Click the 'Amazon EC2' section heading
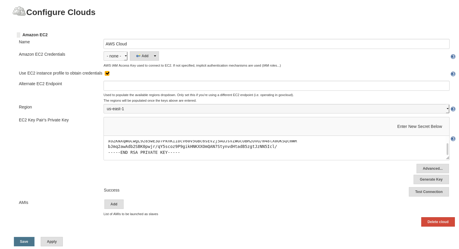This screenshot has width=459, height=249. pyautogui.click(x=35, y=35)
